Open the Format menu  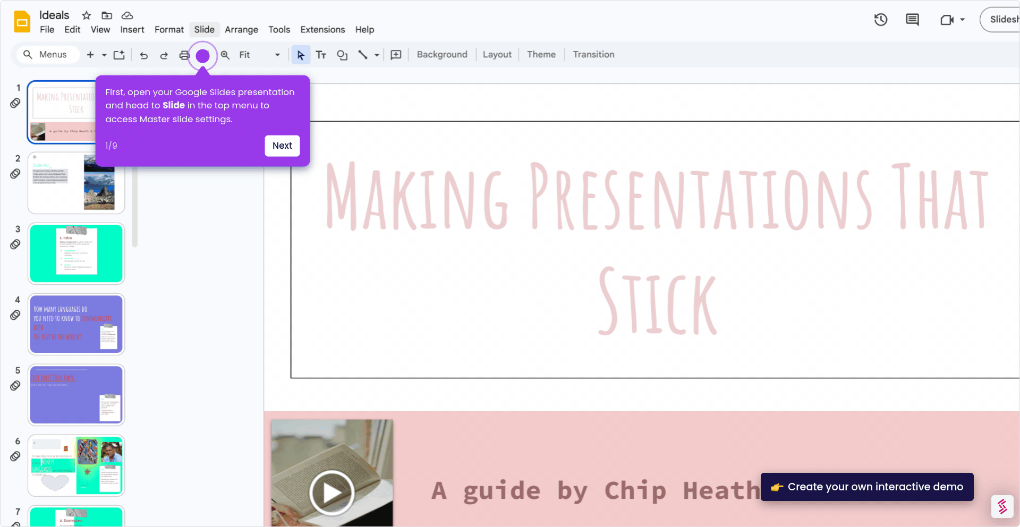tap(169, 30)
